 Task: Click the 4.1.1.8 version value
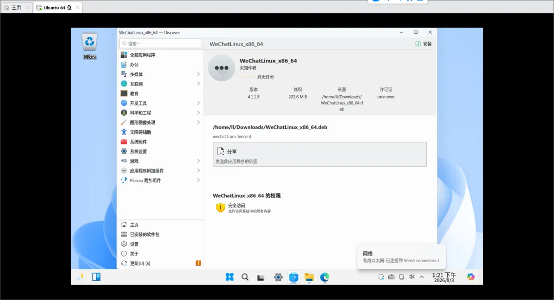click(253, 97)
